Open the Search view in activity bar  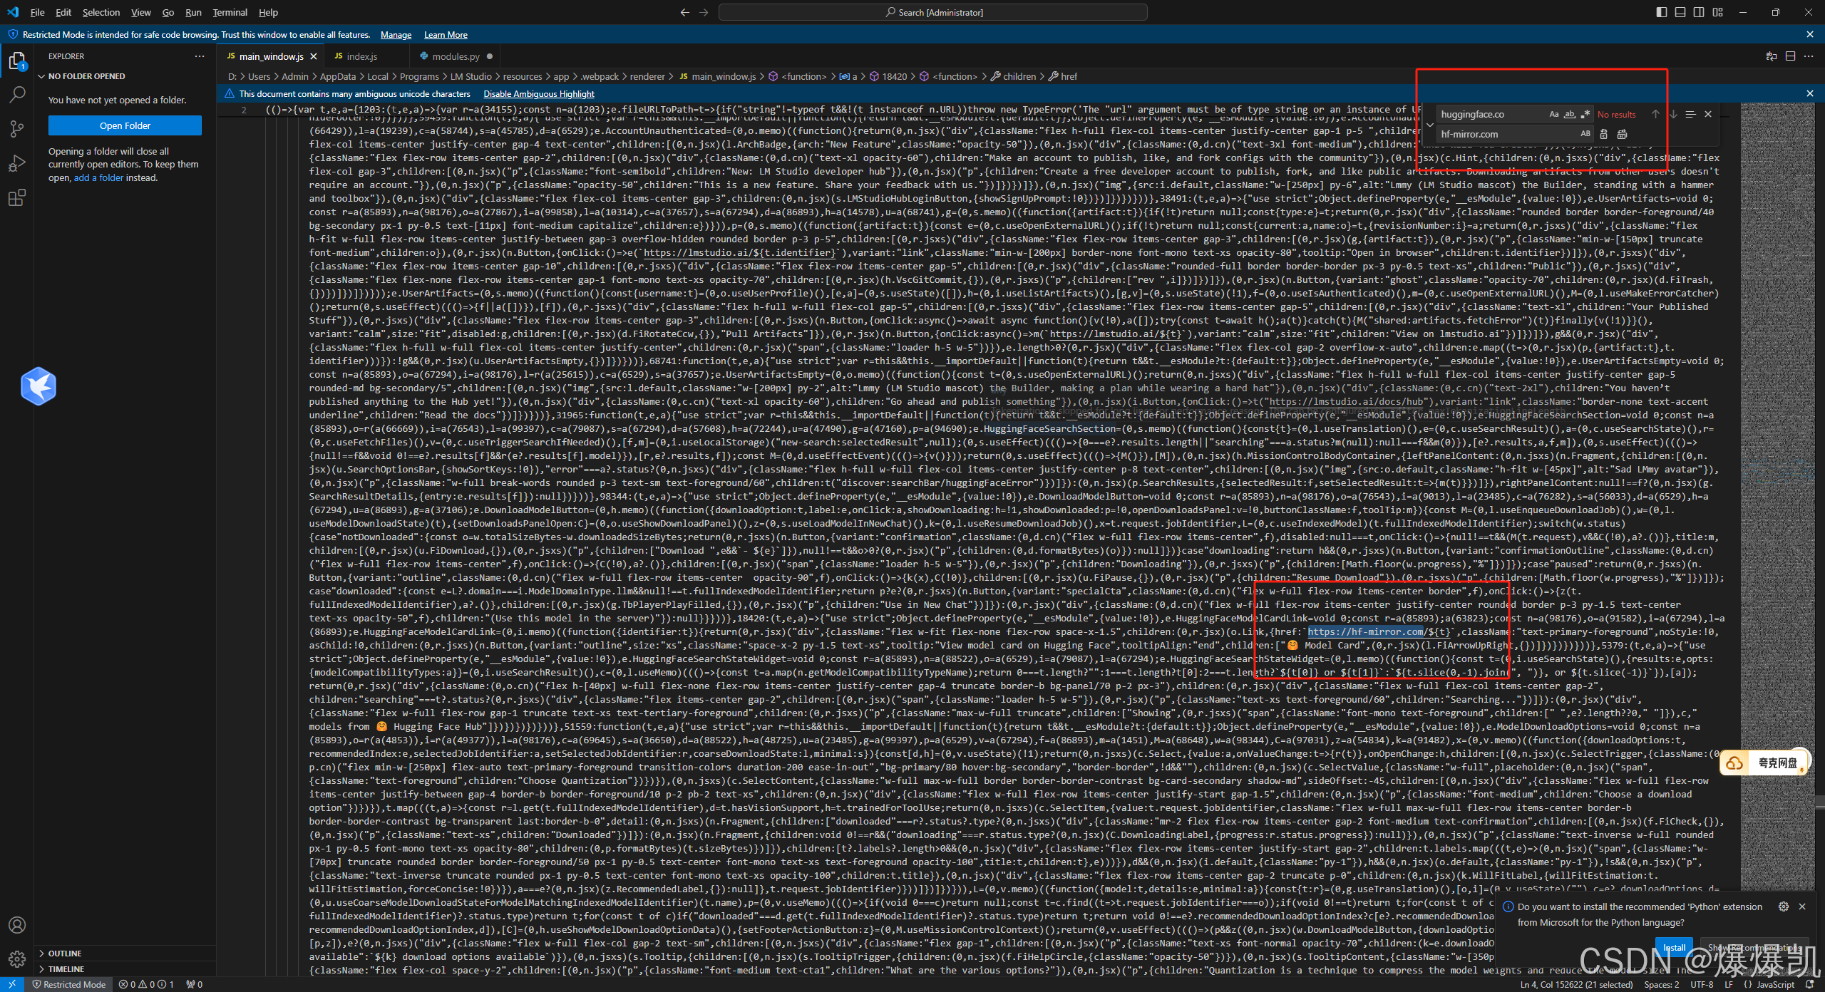(17, 94)
